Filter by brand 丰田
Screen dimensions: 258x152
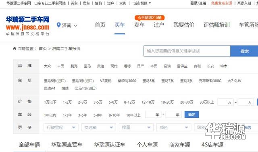(61, 66)
